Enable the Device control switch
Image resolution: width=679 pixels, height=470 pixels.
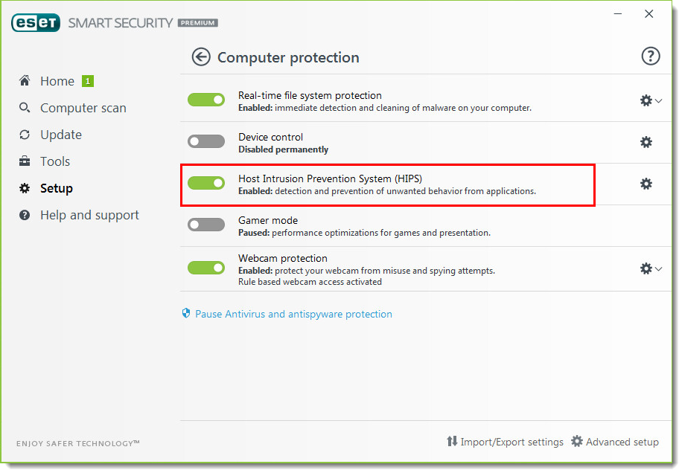206,141
